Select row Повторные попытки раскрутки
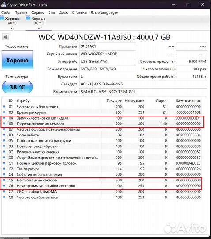 (x=102, y=141)
